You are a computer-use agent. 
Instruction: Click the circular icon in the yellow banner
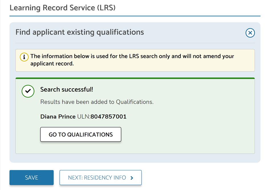(24, 57)
